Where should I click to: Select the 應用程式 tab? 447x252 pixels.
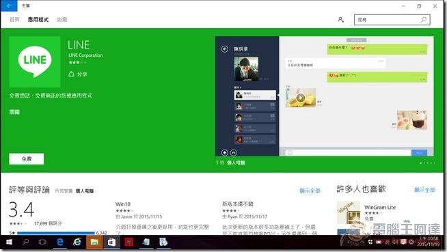pos(38,20)
